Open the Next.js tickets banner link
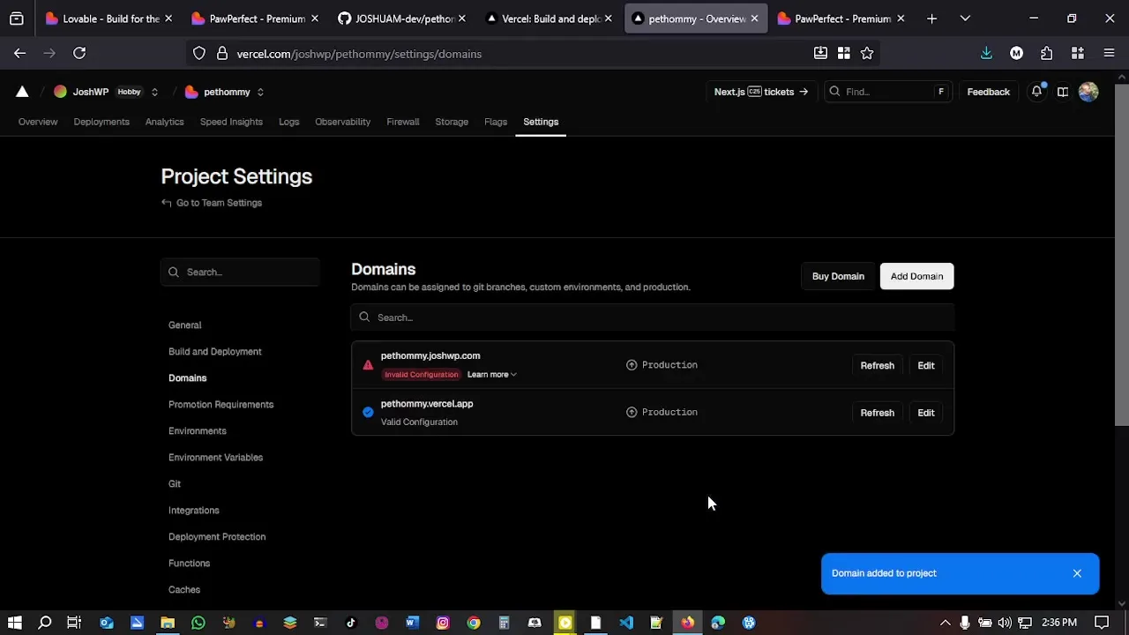Viewport: 1129px width, 635px height. pyautogui.click(x=761, y=92)
